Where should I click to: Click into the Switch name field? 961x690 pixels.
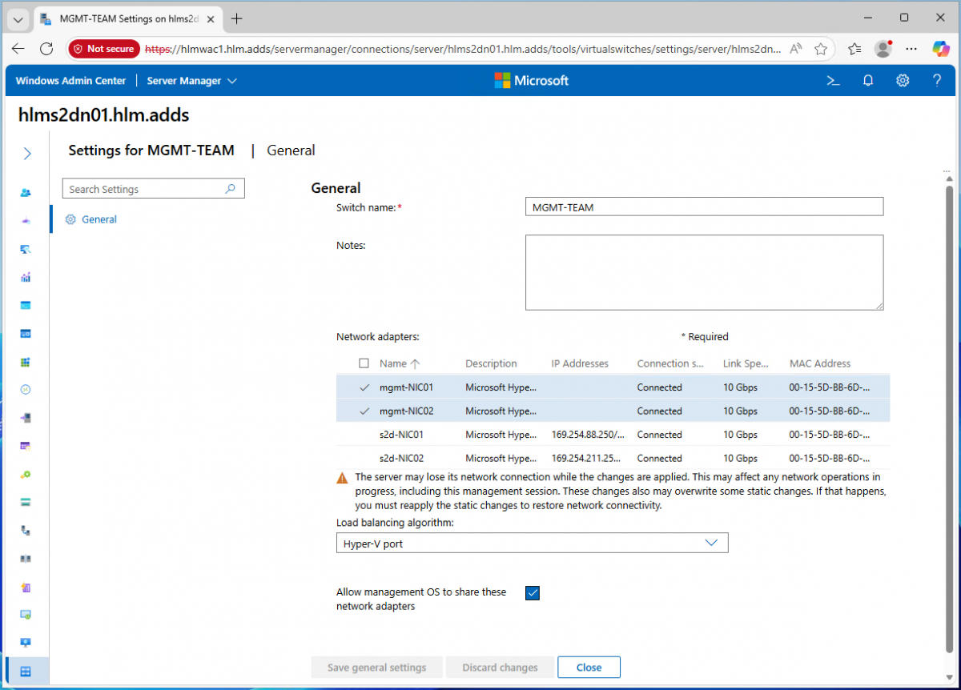tap(704, 207)
